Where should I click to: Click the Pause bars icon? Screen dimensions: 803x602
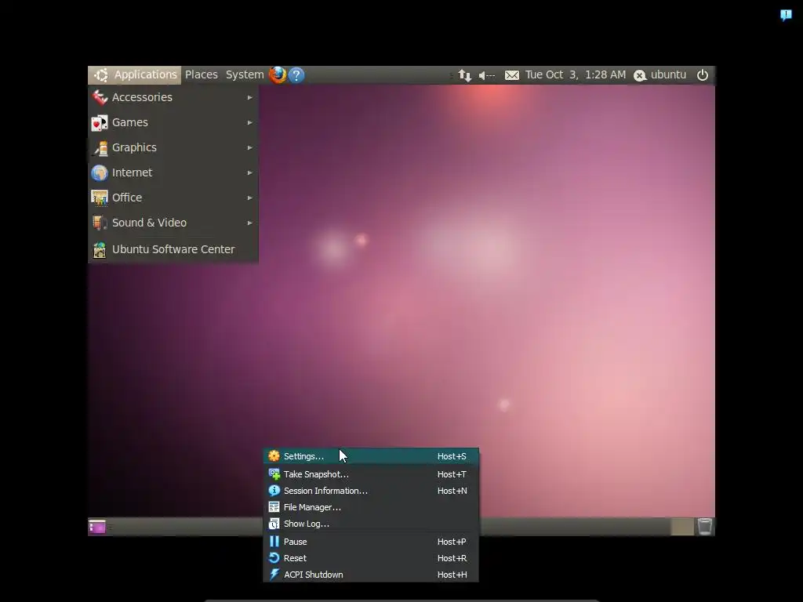pyautogui.click(x=274, y=541)
